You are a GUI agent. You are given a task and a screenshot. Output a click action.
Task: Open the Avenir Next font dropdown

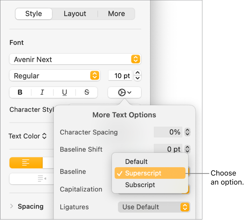click(75, 60)
